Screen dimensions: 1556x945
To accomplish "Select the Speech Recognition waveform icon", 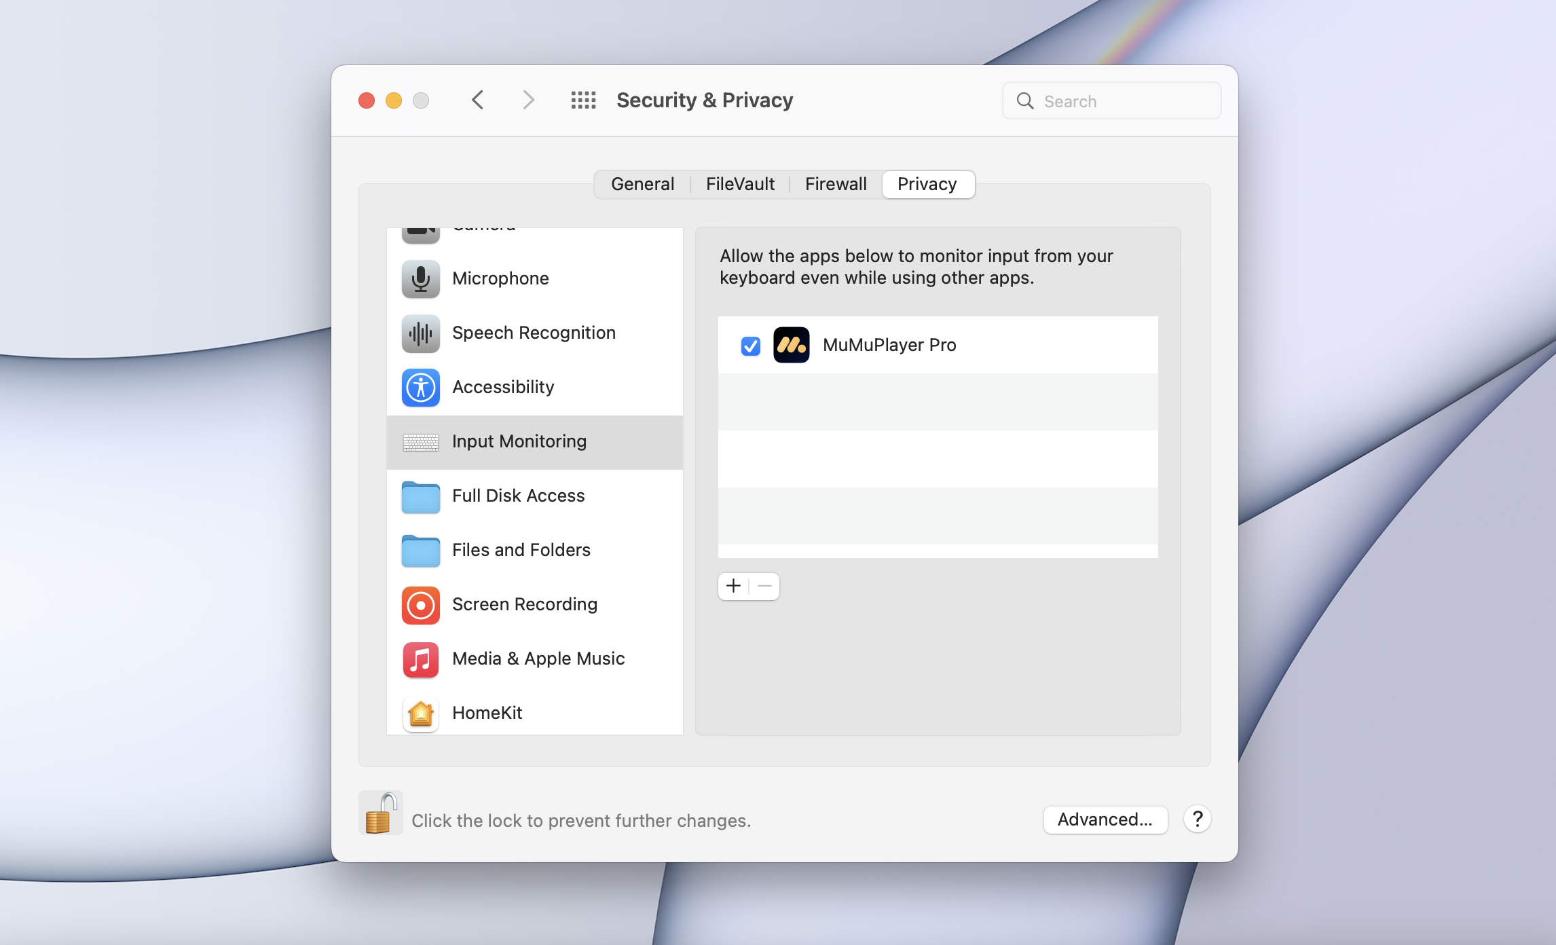I will pos(420,333).
